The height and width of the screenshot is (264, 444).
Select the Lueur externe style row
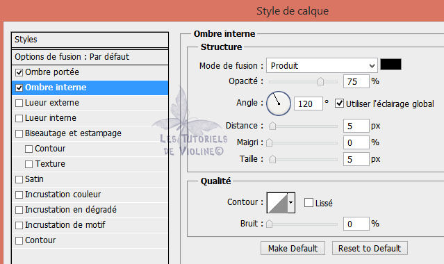[90, 103]
